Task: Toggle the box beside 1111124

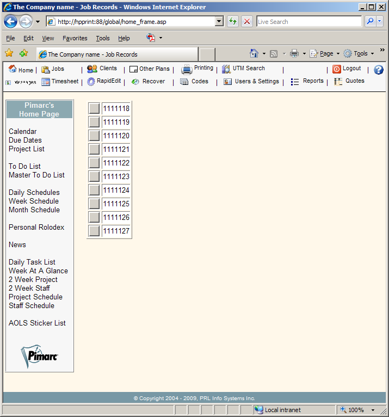Action: point(94,190)
